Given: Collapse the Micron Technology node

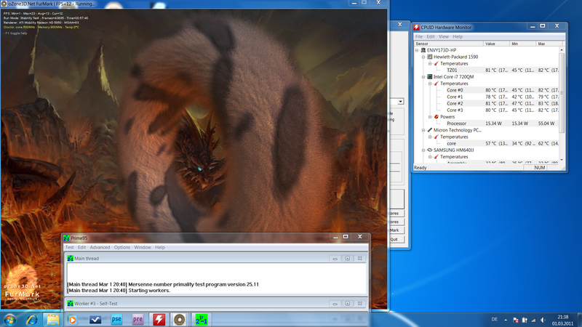Looking at the screenshot, I should pos(423,130).
